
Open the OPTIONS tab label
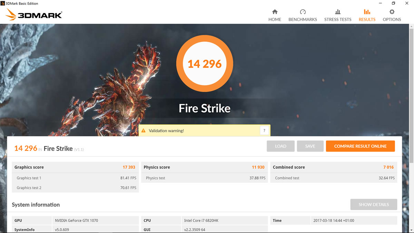[x=392, y=20]
